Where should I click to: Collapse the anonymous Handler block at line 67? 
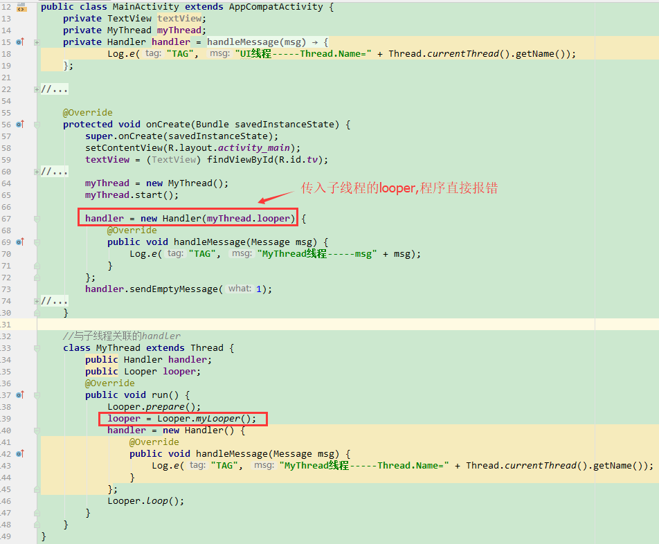(x=37, y=219)
